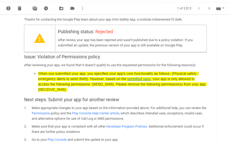Viewport: 230px width, 142px height.
Task: Click the '{RECEIVE_SMS}.' highlighted text
Action: (x=52, y=90)
